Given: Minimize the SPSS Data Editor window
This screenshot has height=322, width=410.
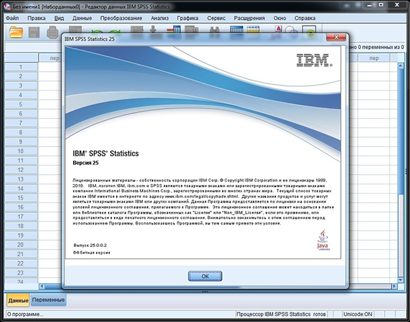Looking at the screenshot, I should pyautogui.click(x=369, y=5).
